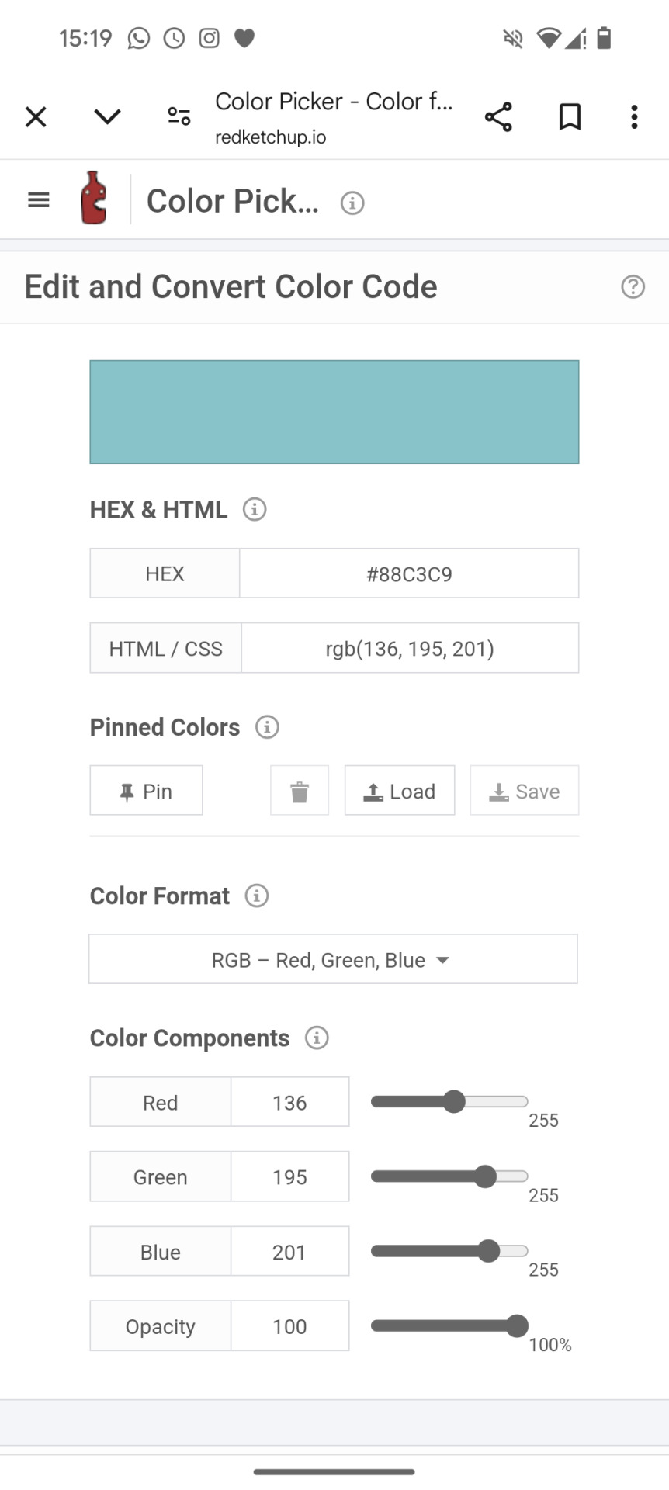The image size is (669, 1490).
Task: Open the hamburger menu
Action: point(38,200)
